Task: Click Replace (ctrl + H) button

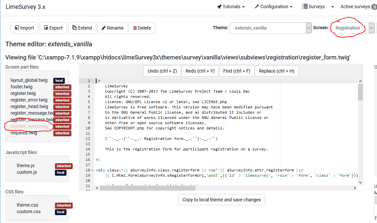Action: [276, 71]
